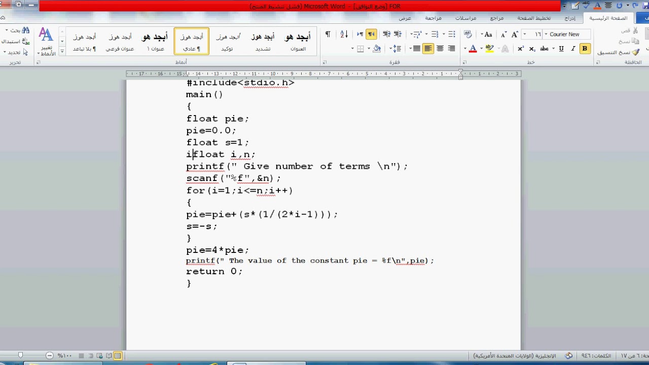Click the word count (الكلمات) status entry
649x365 pixels.
coord(596,356)
